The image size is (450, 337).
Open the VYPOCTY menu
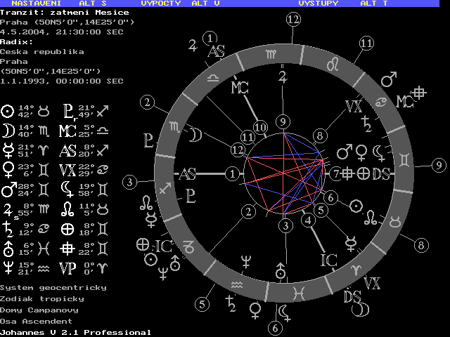coord(162,4)
